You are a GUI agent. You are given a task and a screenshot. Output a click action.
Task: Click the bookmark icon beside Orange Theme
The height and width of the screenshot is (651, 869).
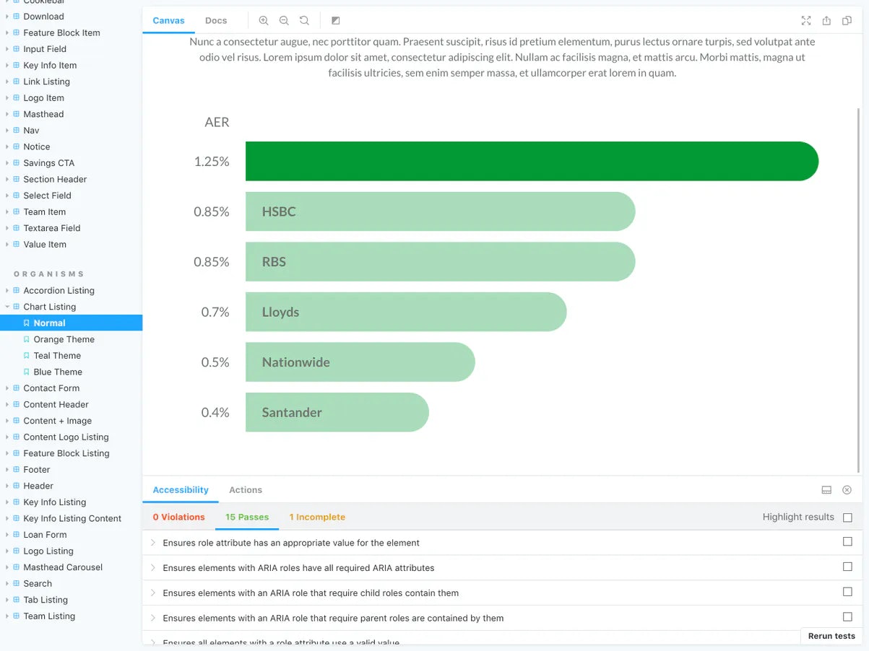[x=27, y=339]
